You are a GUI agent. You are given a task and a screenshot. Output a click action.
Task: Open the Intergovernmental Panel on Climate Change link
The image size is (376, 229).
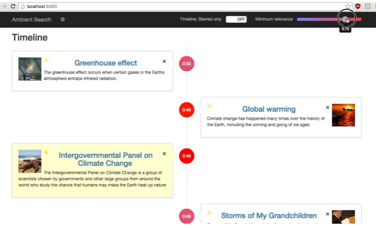[x=106, y=160]
